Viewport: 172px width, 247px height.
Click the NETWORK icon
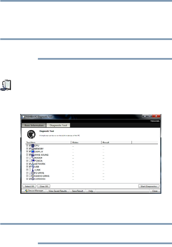[x=33, y=164]
